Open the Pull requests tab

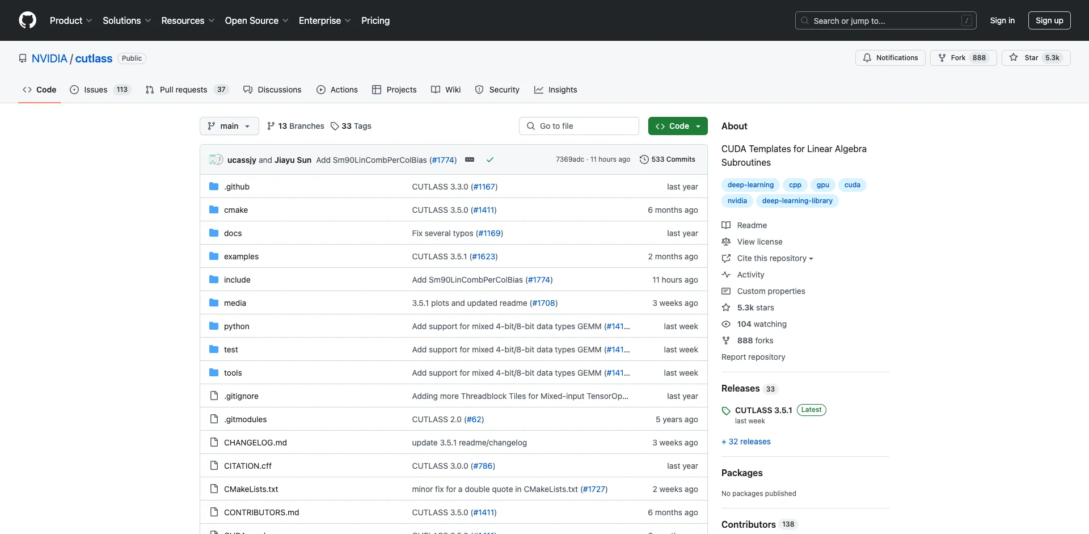[x=186, y=90]
